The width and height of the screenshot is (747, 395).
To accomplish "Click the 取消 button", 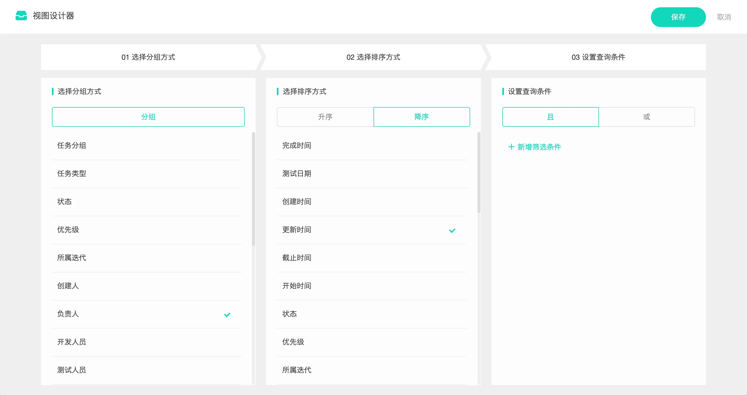I will point(724,17).
